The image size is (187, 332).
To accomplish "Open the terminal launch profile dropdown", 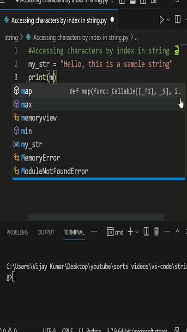I will [x=137, y=232].
